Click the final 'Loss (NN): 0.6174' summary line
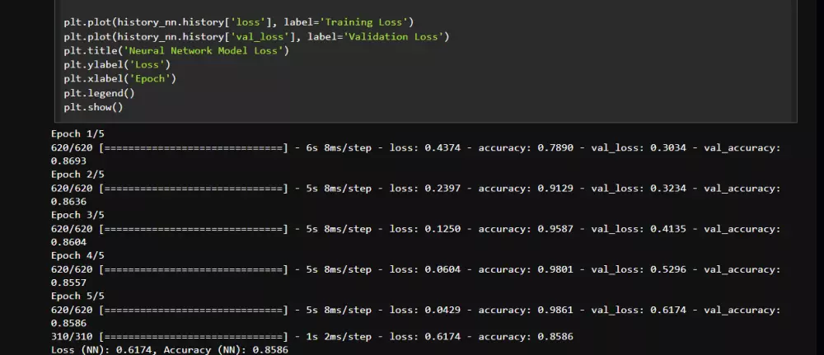Viewport: 824px width, 355px height. point(170,349)
